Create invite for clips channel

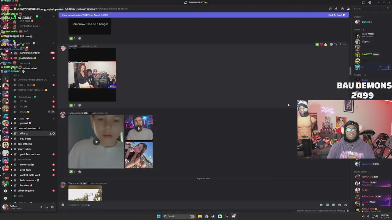tap(51, 134)
